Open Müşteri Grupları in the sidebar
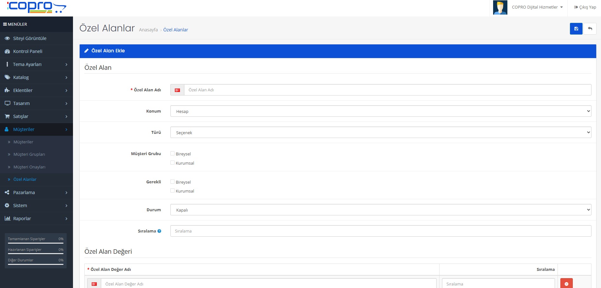This screenshot has height=288, width=601. (x=29, y=154)
